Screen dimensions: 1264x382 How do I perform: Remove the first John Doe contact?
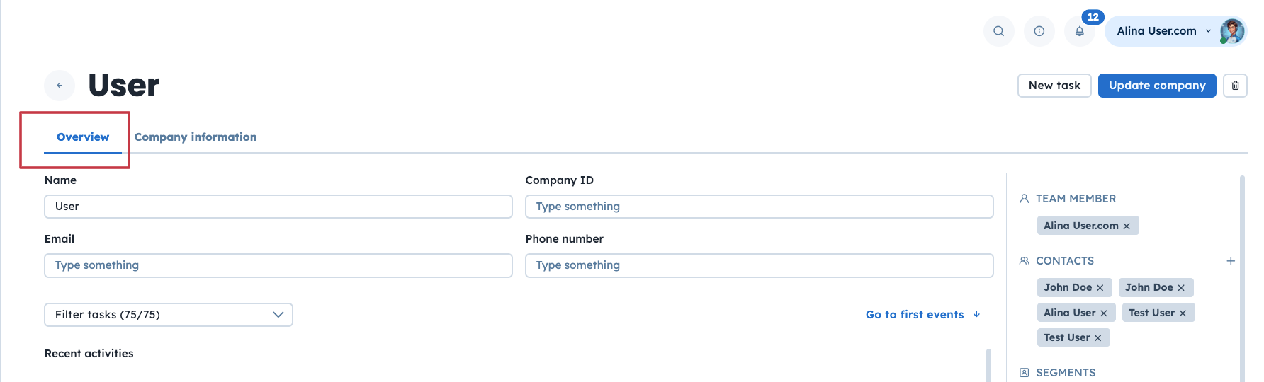[x=1100, y=288]
